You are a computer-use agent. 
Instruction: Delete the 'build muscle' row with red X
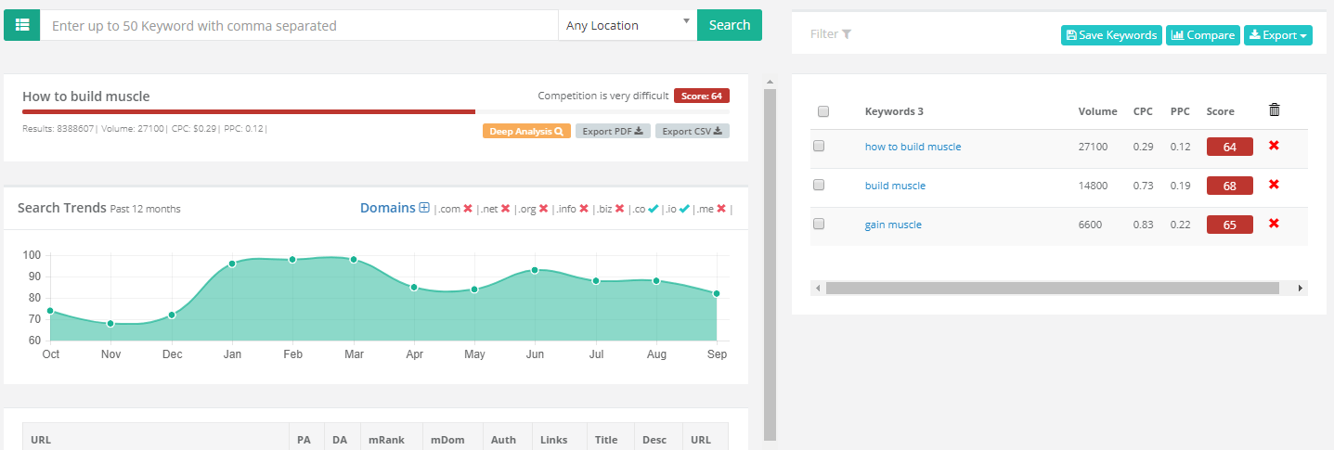1274,185
